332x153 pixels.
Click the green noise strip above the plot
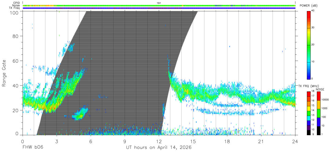point(159,5)
